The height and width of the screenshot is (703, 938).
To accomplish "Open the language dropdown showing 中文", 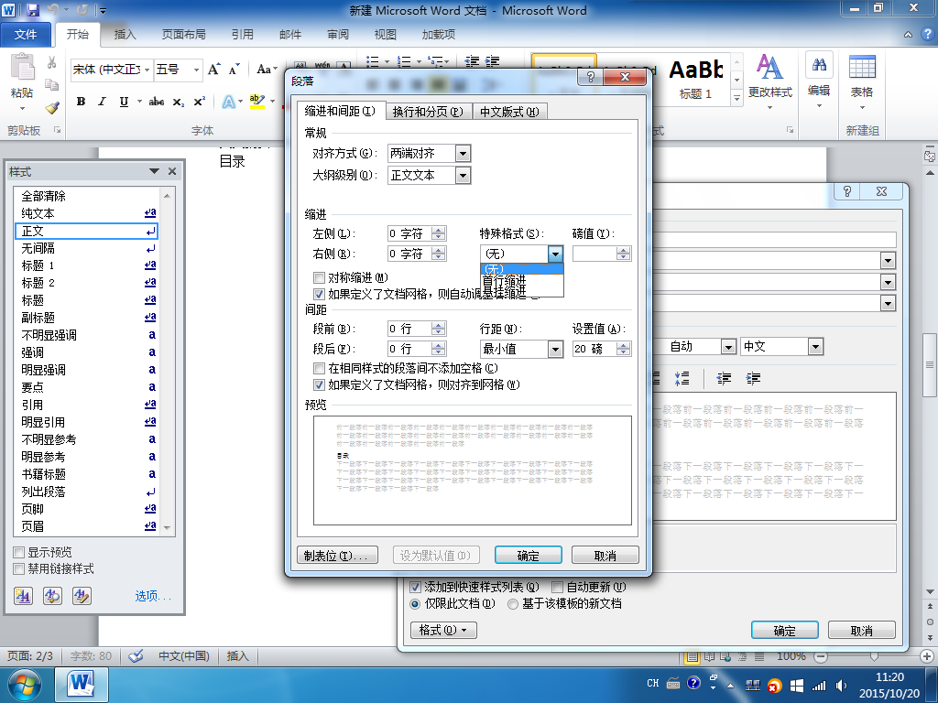I will pos(815,347).
